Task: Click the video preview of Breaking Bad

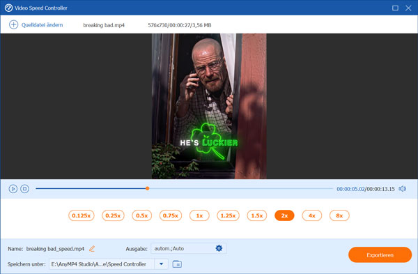Action: [209, 106]
